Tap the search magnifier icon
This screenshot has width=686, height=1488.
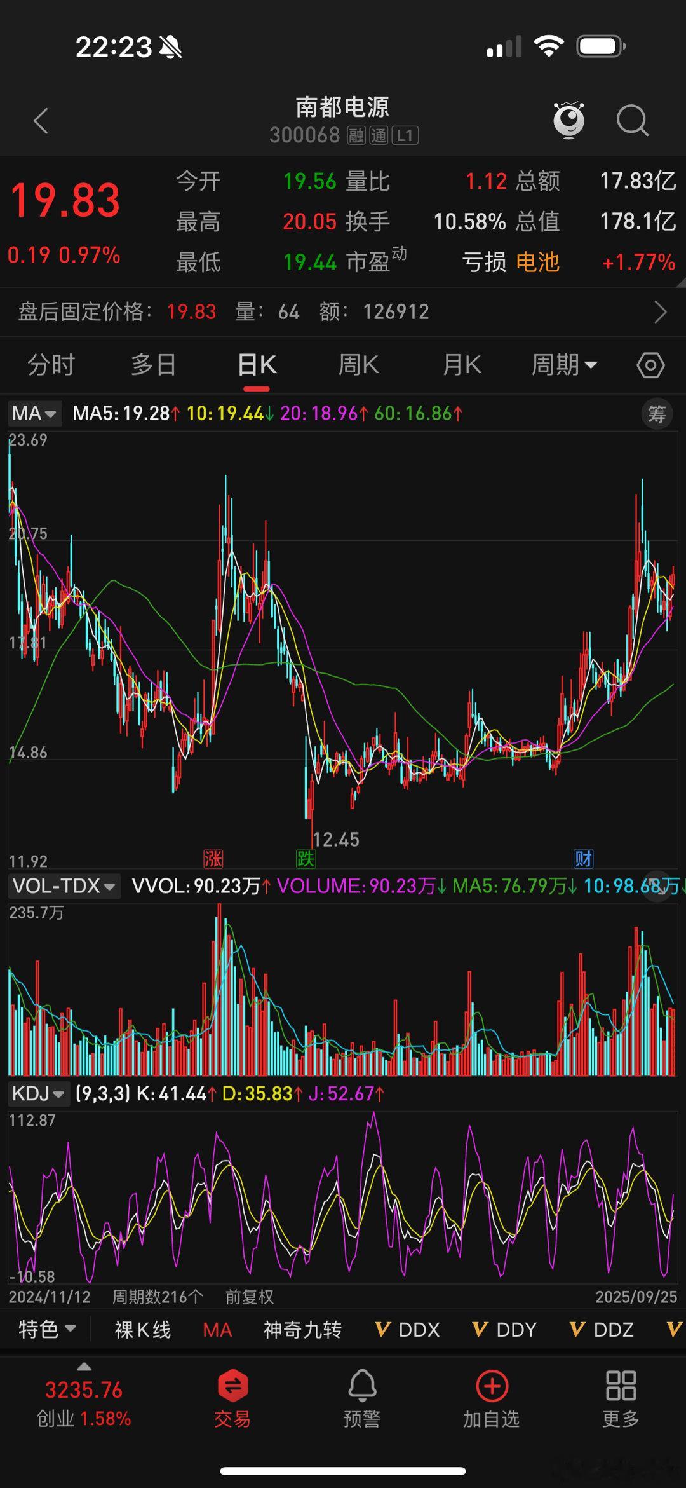(633, 120)
